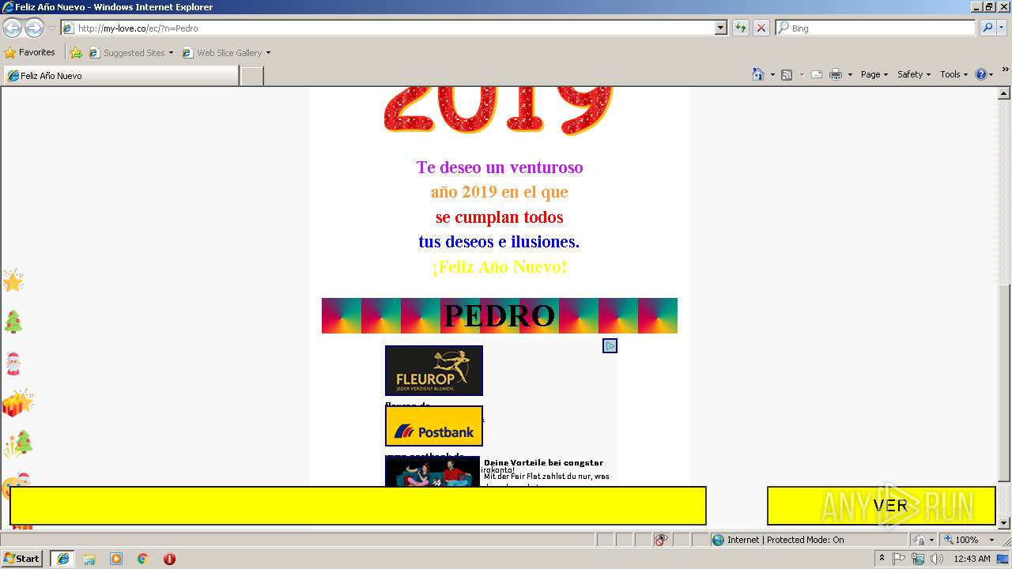The width and height of the screenshot is (1012, 569).
Task: Expand the Print options dropdown arrow
Action: click(x=850, y=74)
